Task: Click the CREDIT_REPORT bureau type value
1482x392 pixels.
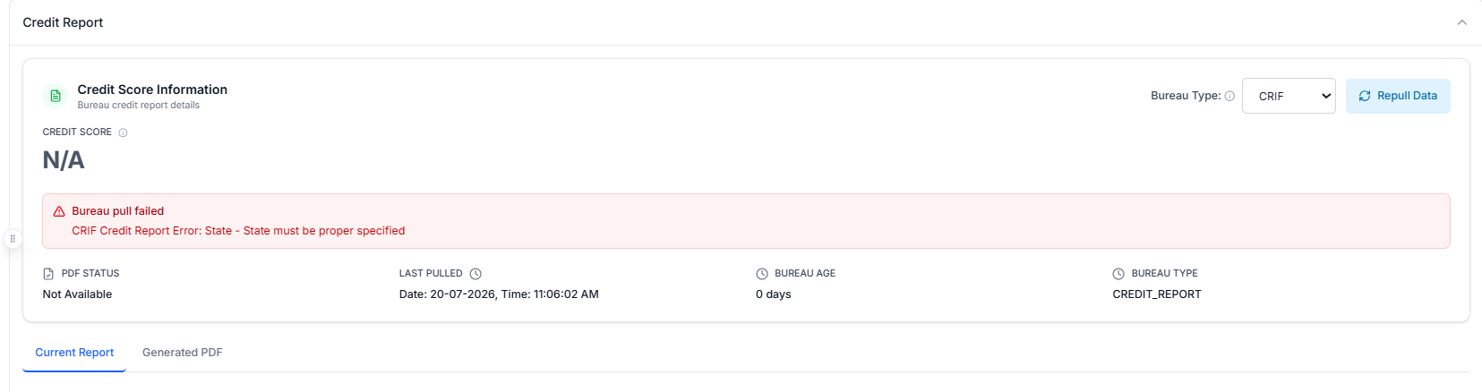Action: [1157, 294]
